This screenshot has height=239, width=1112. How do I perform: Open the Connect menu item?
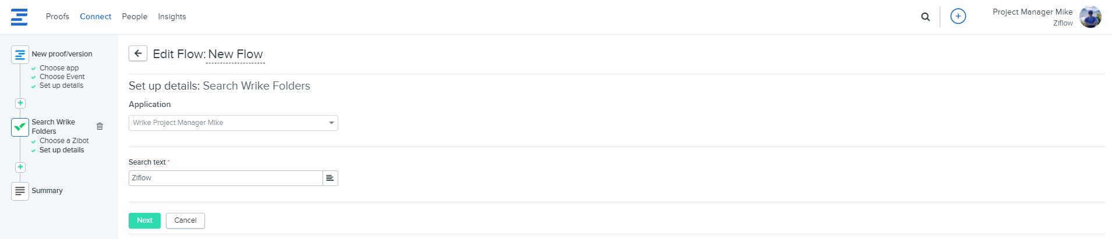[x=95, y=16]
